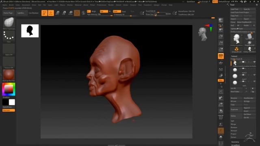260x146 pixels.
Task: Toggle the Floor grid button
Action: (221, 63)
